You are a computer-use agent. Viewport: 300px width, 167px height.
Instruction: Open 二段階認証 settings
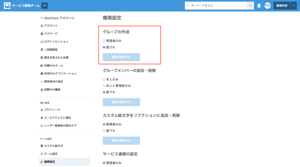pos(51,49)
